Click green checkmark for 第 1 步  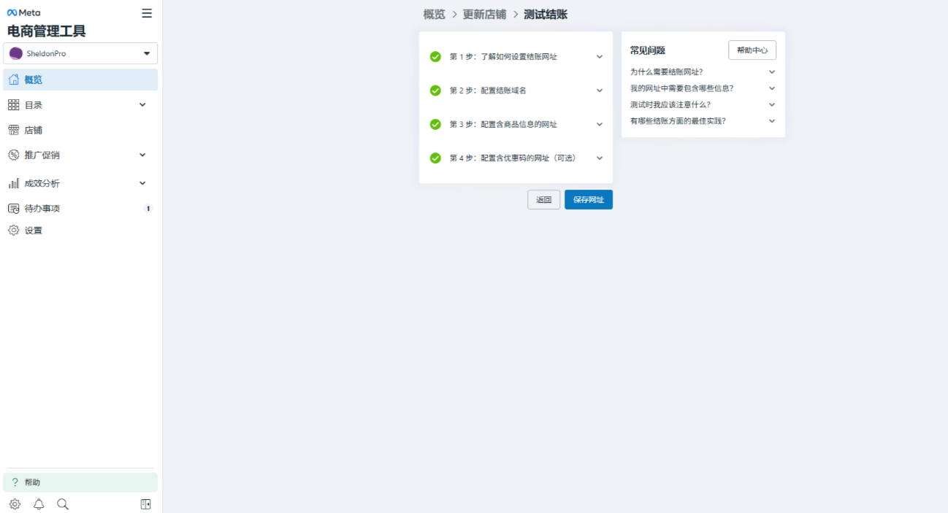435,56
